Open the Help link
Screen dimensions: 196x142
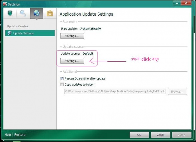tap(8, 135)
